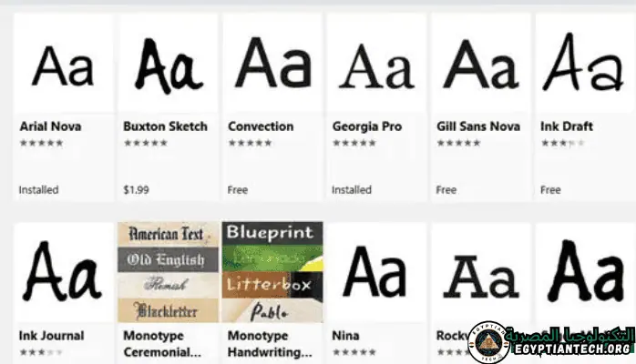Open the Arial Nova font preview tile
Viewport: 636px width, 364px height.
[63, 65]
